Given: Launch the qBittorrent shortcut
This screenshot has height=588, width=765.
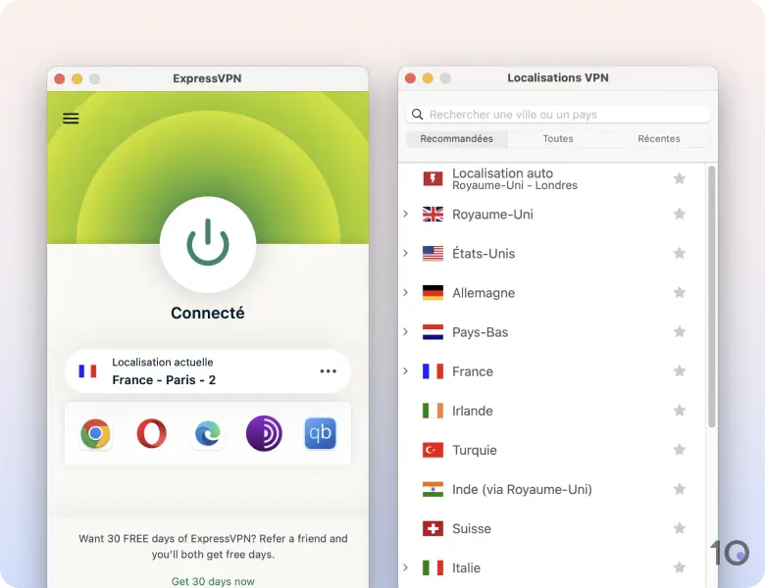Looking at the screenshot, I should tap(320, 433).
